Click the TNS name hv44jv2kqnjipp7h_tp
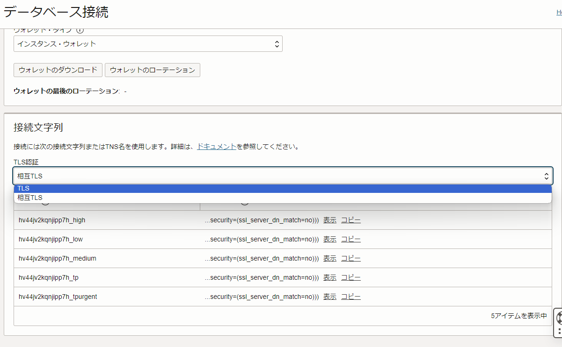This screenshot has width=562, height=347. pyautogui.click(x=49, y=277)
